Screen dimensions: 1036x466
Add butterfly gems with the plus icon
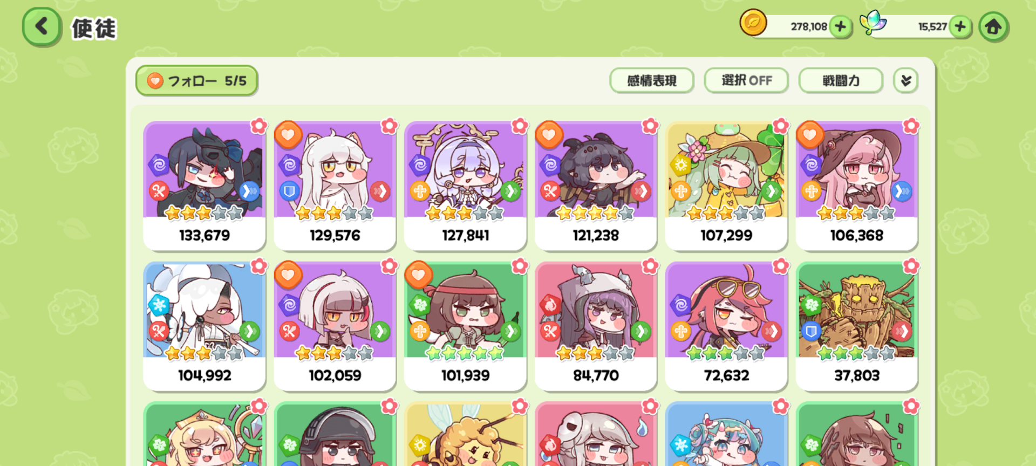tap(960, 26)
